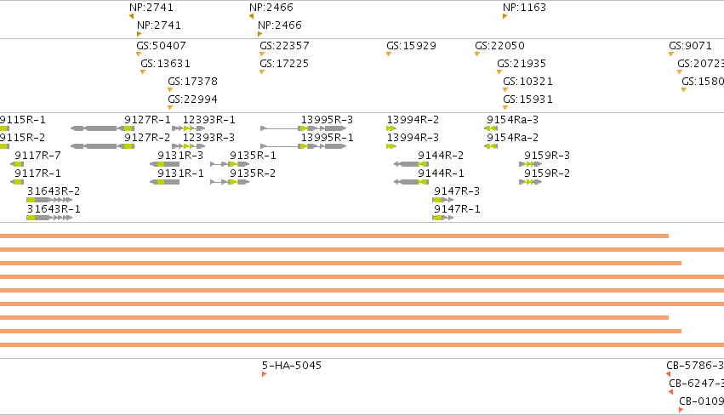724x415 pixels.
Task: Select the 9154Ra-3 transcript label
Action: click(x=512, y=120)
